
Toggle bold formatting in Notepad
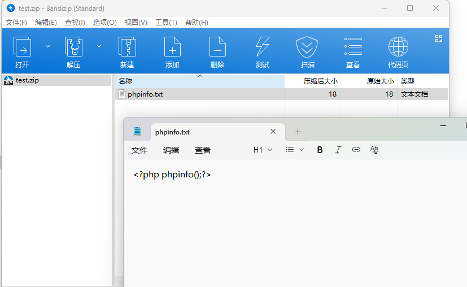[x=320, y=150]
